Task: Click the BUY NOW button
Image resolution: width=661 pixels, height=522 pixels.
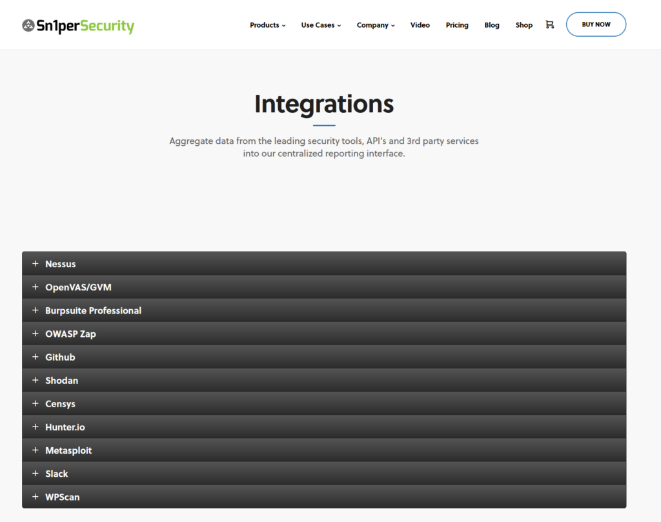Action: pos(596,25)
